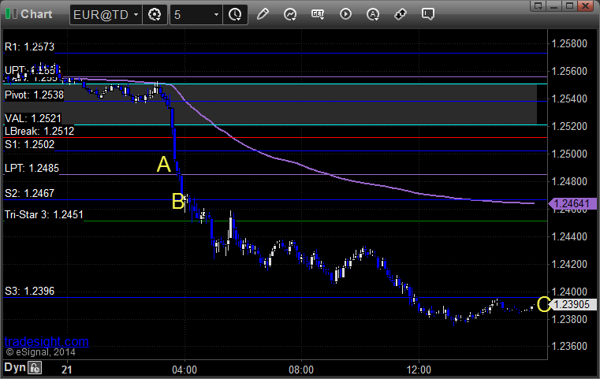Click the LBreak: 1.2512 label
The height and width of the screenshot is (379, 600).
39,131
